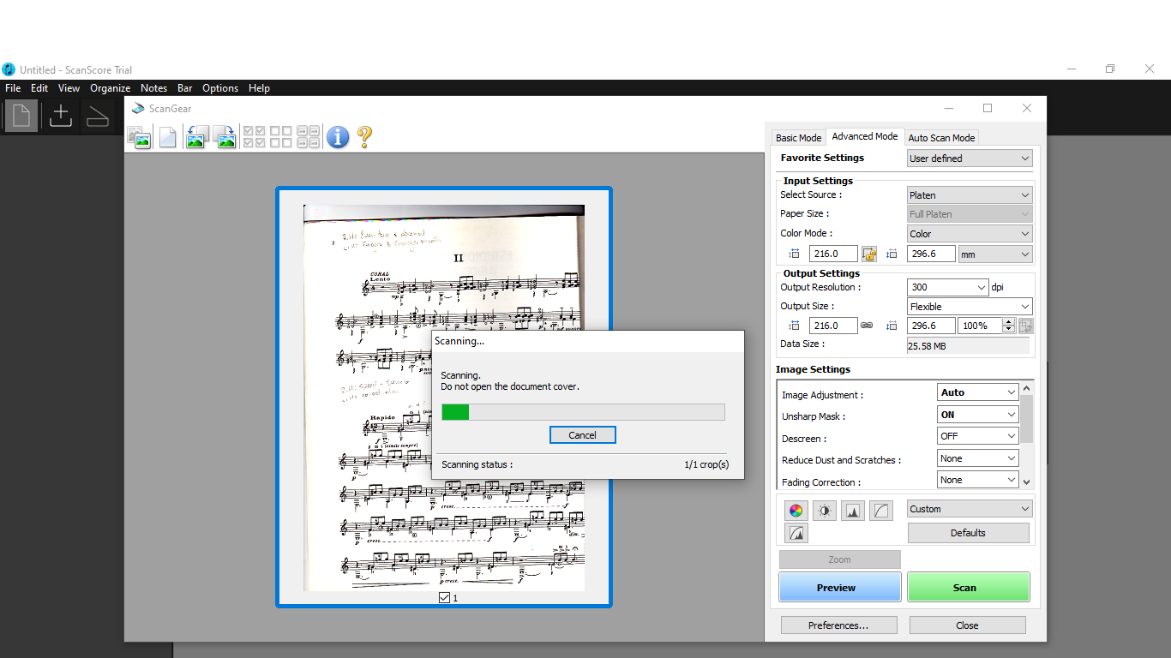The width and height of the screenshot is (1171, 658).
Task: Open the View menu
Action: coord(69,88)
